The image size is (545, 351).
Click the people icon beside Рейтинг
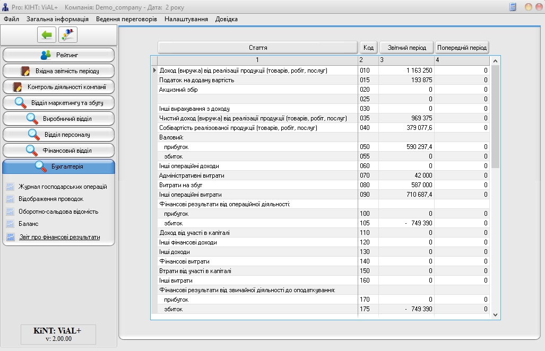pyautogui.click(x=46, y=55)
